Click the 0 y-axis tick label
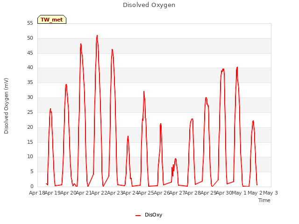 [x=32, y=186]
